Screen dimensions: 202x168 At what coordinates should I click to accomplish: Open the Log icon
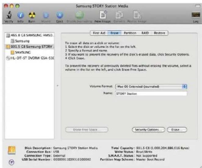[196, 15]
